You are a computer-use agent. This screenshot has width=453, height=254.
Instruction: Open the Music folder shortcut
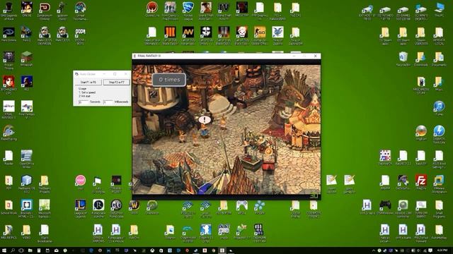tap(439, 83)
